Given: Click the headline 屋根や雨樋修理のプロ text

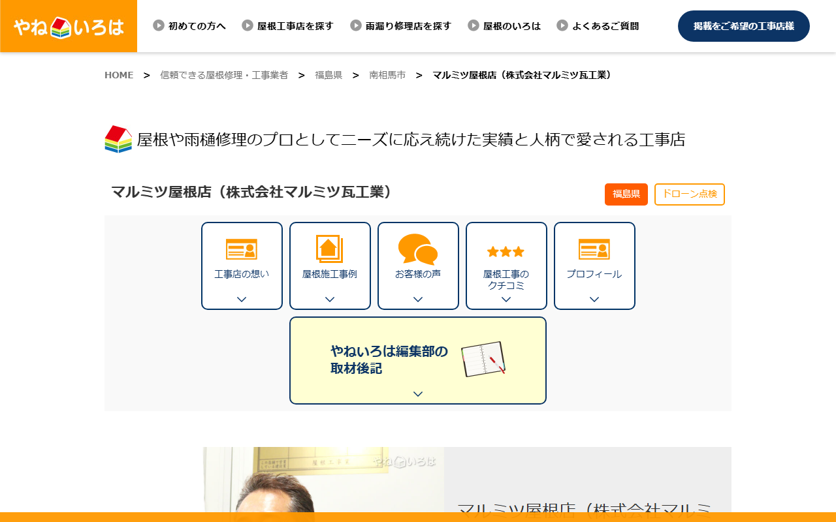Looking at the screenshot, I should (x=411, y=140).
